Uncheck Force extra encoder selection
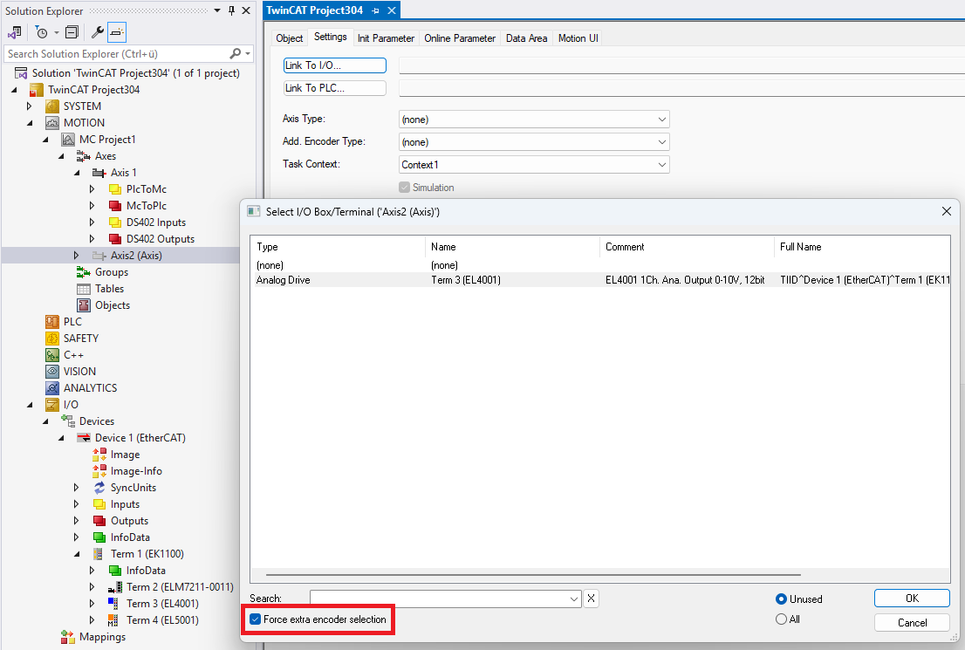Screen dimensions: 965x650 [x=256, y=619]
